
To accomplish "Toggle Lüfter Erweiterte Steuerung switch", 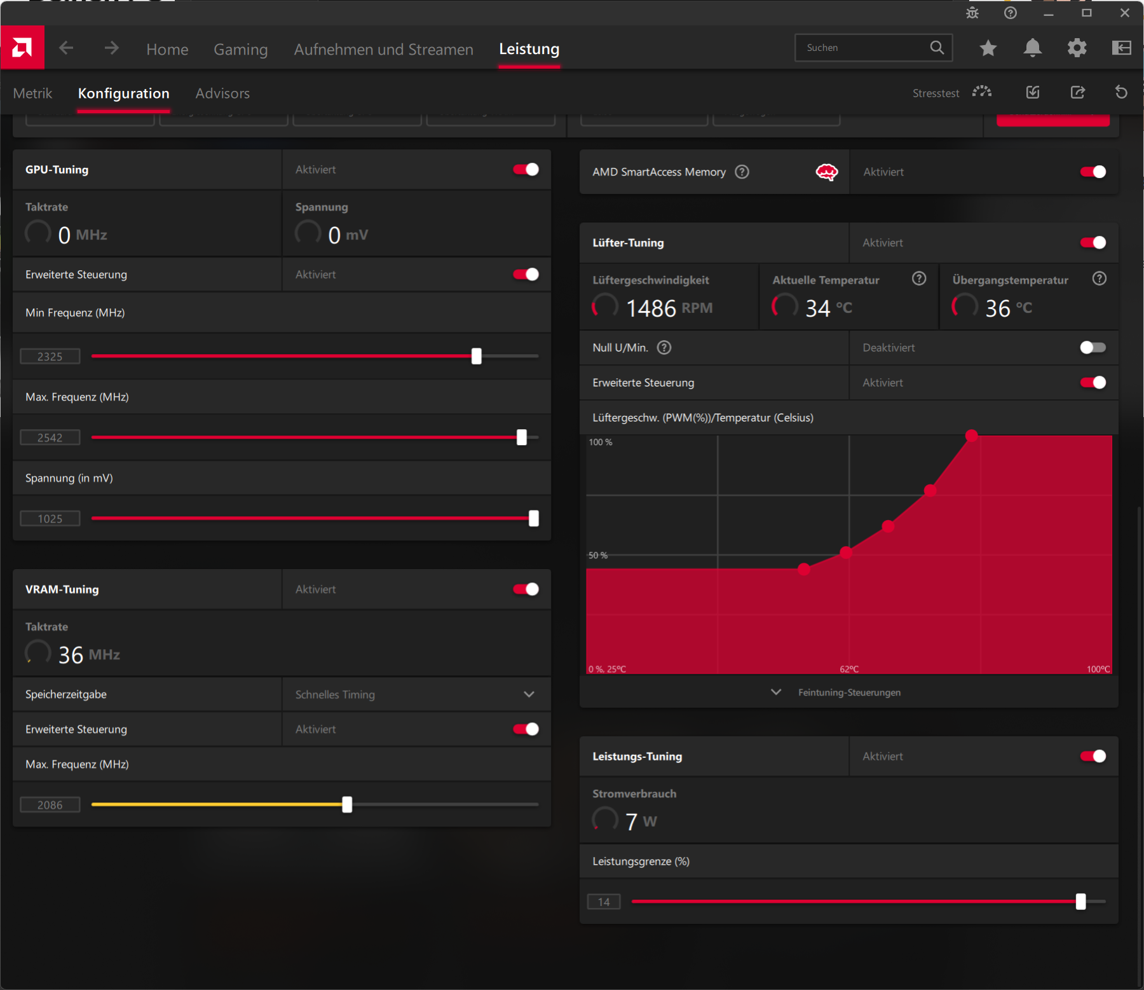I will click(x=1093, y=382).
